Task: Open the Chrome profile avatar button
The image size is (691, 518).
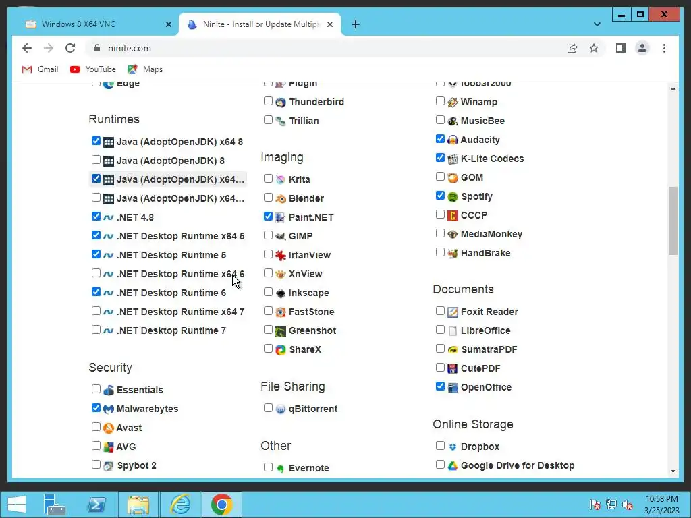Action: pos(642,48)
